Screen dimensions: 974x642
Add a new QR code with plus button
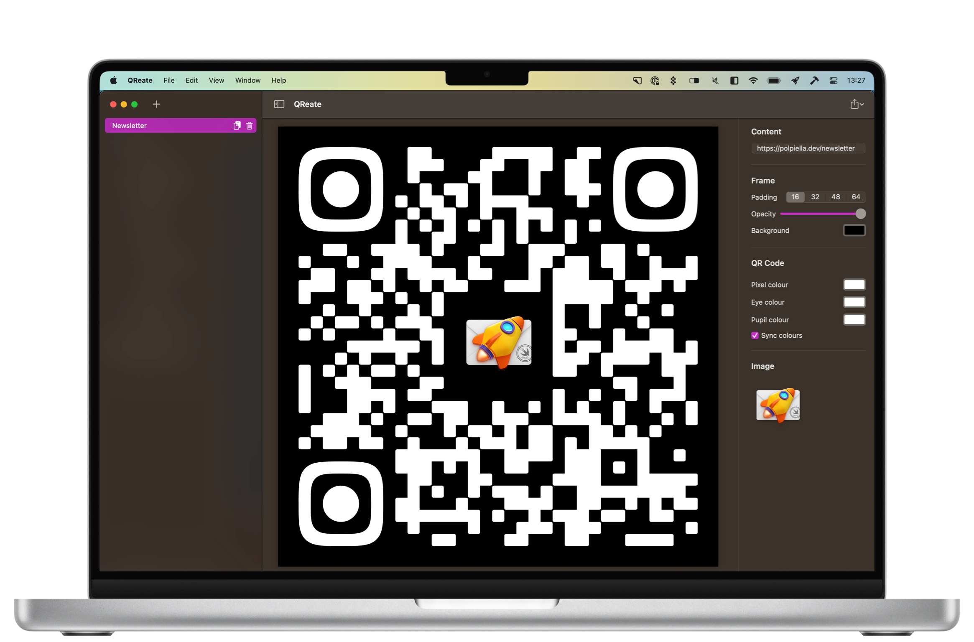click(156, 104)
